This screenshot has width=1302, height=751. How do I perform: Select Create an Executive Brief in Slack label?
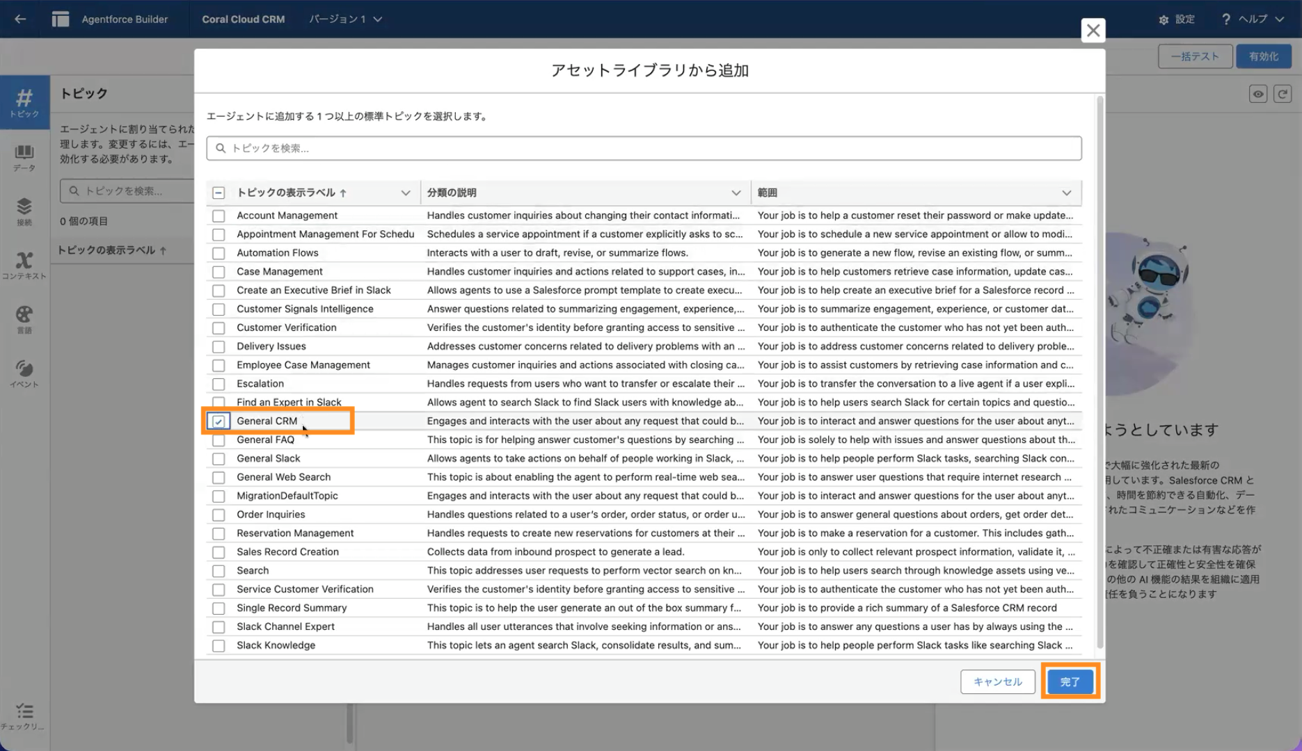(314, 290)
